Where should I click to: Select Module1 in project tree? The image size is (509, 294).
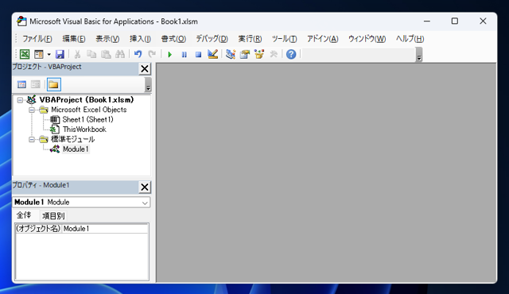(76, 149)
